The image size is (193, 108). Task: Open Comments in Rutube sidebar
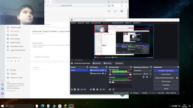coord(14,43)
